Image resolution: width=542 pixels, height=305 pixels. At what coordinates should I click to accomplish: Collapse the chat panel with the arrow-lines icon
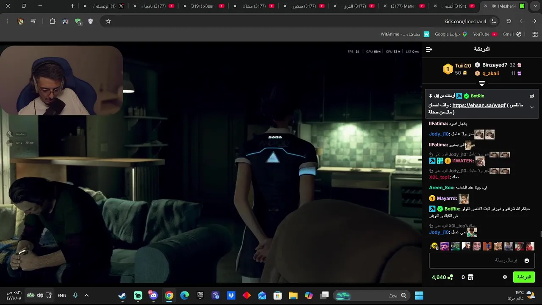[x=429, y=50]
